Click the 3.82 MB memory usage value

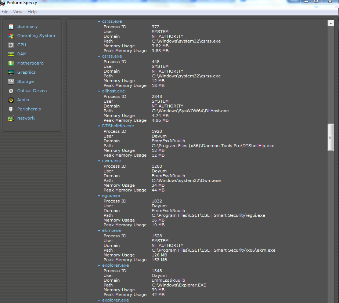(160, 46)
